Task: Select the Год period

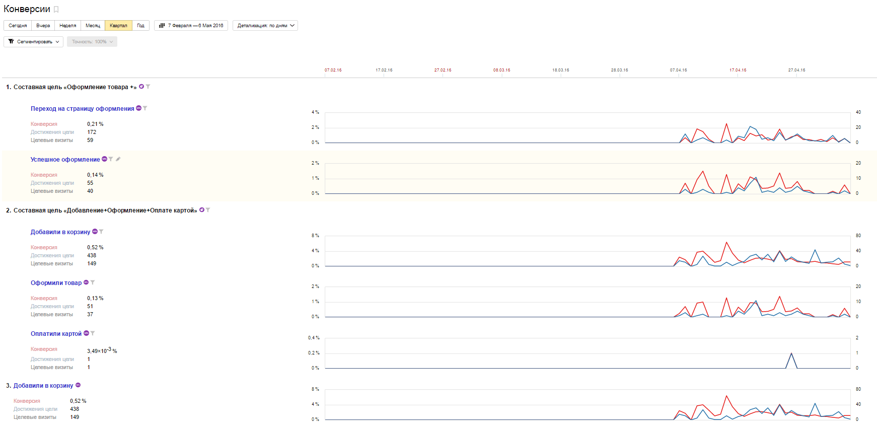Action: (141, 26)
